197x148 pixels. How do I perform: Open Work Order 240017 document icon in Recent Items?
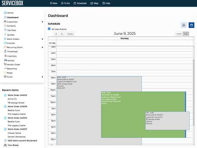tap(5, 129)
